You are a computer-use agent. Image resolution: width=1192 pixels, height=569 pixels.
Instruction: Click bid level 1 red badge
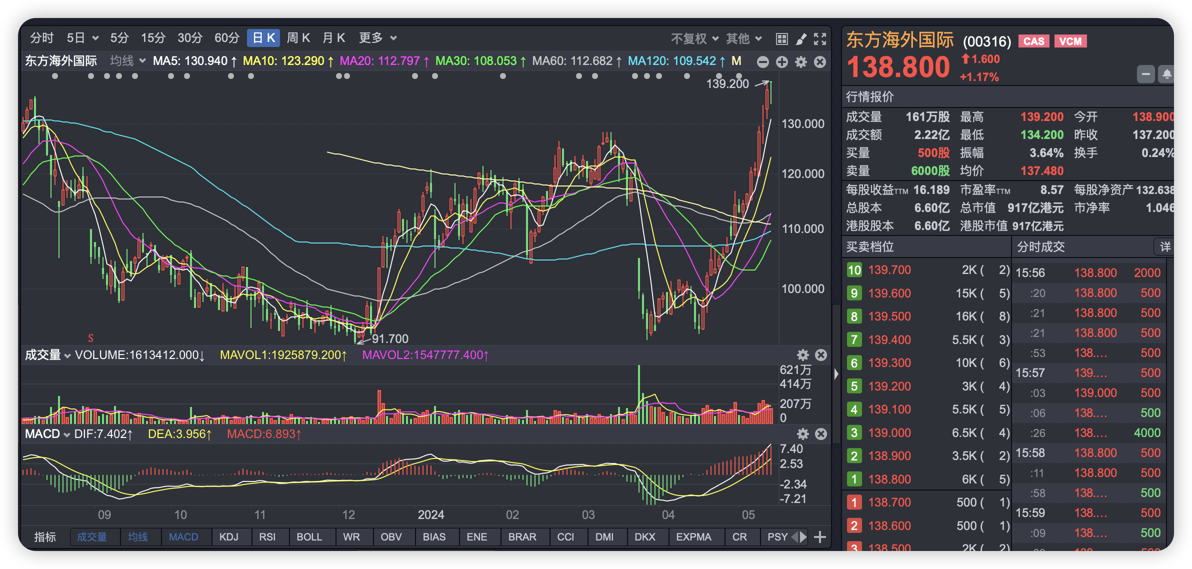[x=854, y=502]
